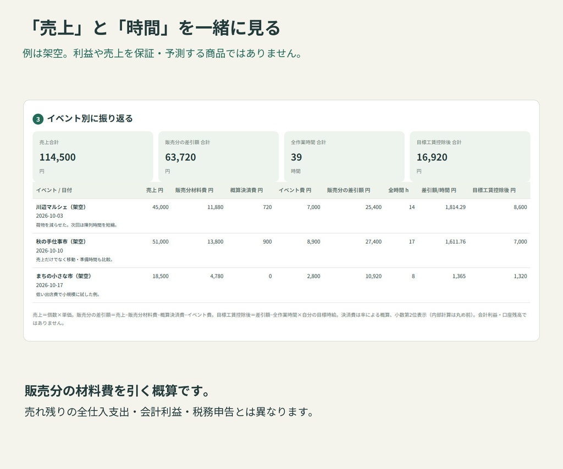
Task: Select the 売上合計 114,500 summary card
Action: click(92, 157)
